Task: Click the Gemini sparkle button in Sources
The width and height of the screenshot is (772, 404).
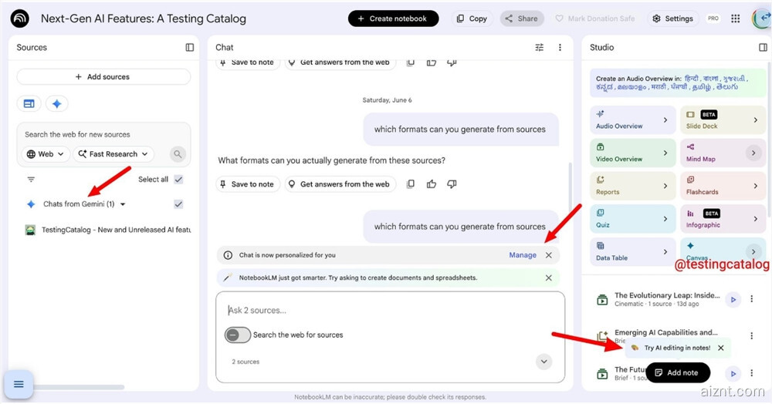Action: [x=56, y=104]
